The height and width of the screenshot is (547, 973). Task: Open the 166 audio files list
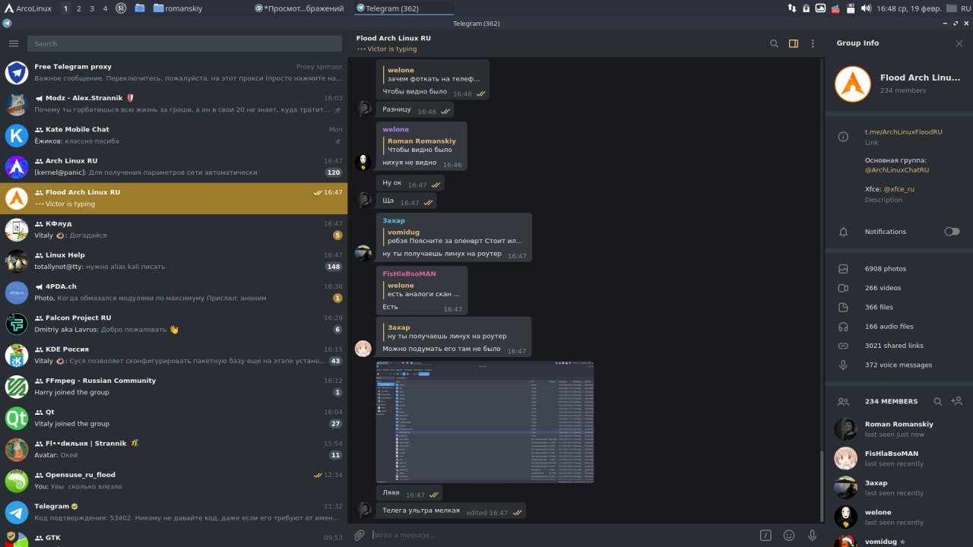(899, 326)
